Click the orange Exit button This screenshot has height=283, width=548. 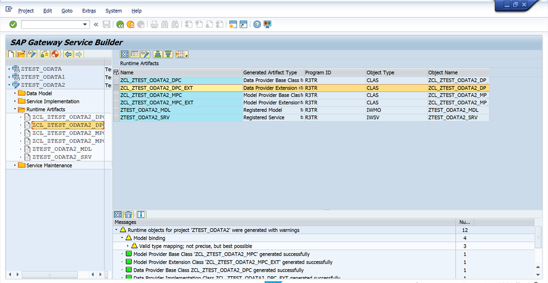pos(130,25)
